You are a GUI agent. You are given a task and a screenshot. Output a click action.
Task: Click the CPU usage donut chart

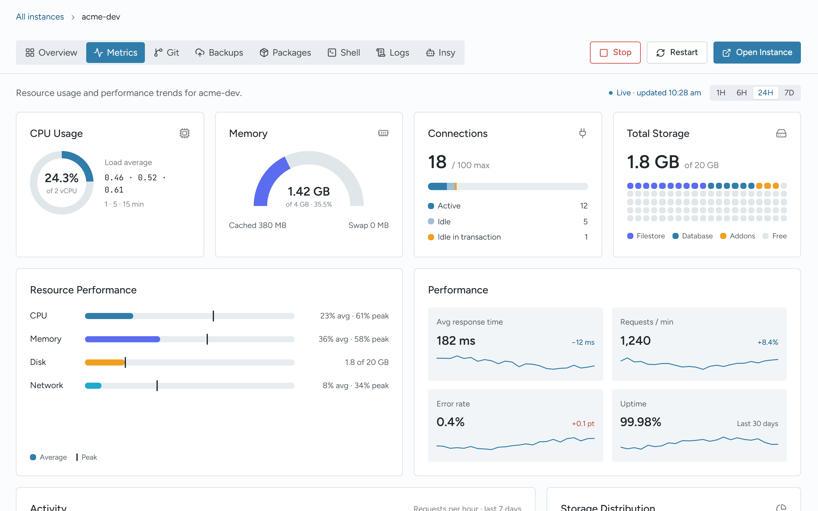[61, 182]
